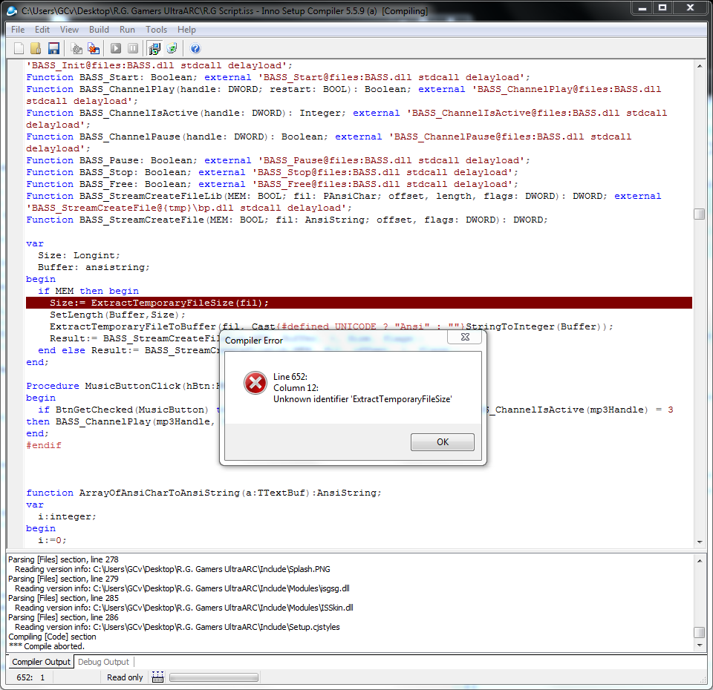This screenshot has width=713, height=690.
Task: Click the compiler output scroll down arrow
Action: click(700, 645)
